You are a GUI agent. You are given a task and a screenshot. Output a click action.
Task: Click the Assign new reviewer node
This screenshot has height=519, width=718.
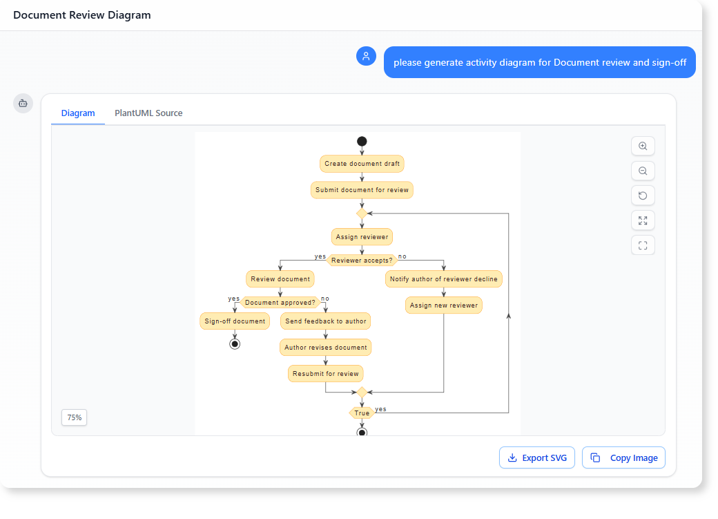443,305
